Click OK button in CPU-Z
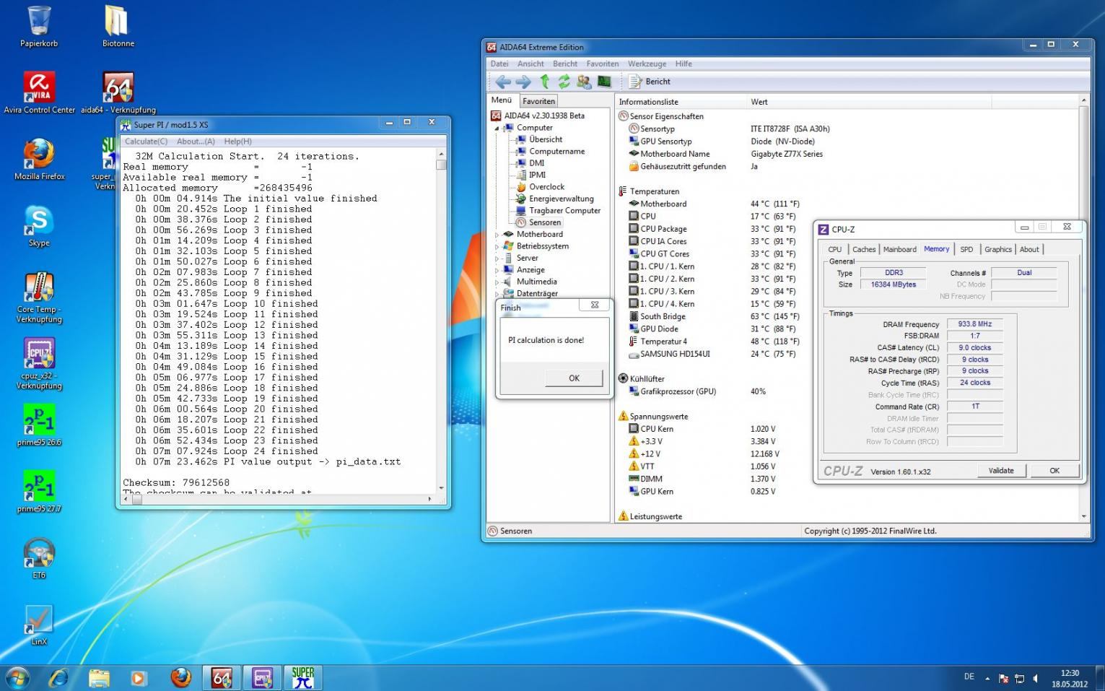Viewport: 1105px width, 691px height. click(x=1054, y=471)
